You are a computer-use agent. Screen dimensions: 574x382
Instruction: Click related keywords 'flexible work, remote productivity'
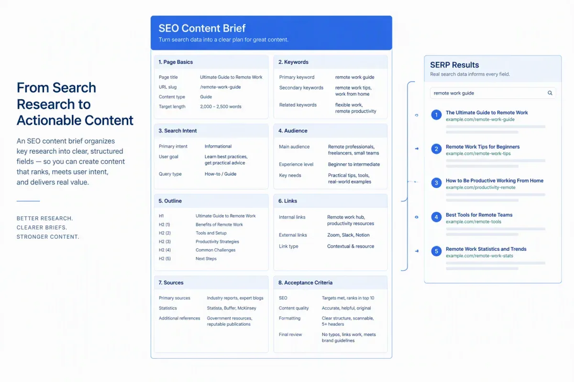coord(356,108)
